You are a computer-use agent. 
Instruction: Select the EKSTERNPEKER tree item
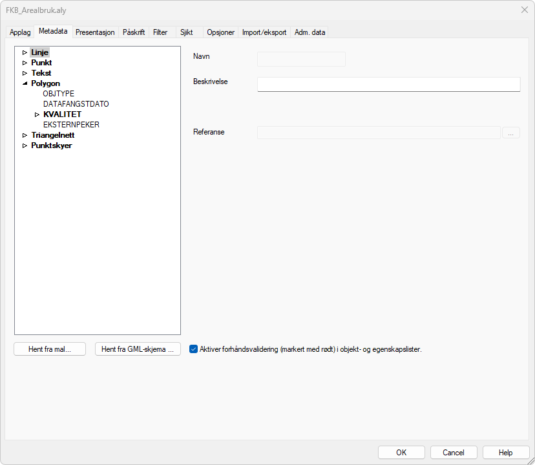tap(71, 124)
